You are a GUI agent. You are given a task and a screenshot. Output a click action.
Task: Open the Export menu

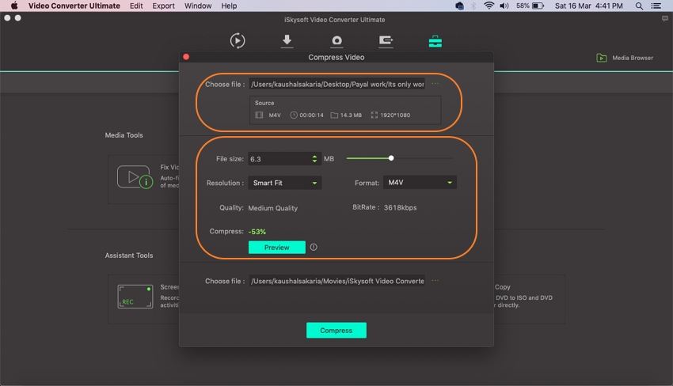[163, 6]
